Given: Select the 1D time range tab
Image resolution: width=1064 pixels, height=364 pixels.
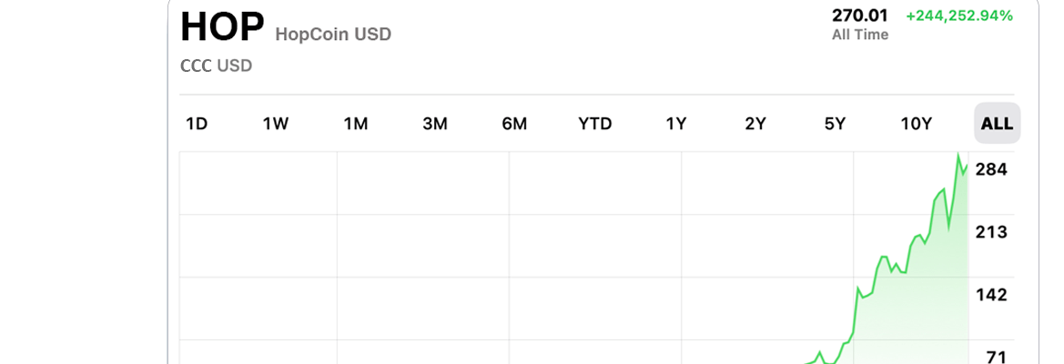Looking at the screenshot, I should (x=196, y=124).
